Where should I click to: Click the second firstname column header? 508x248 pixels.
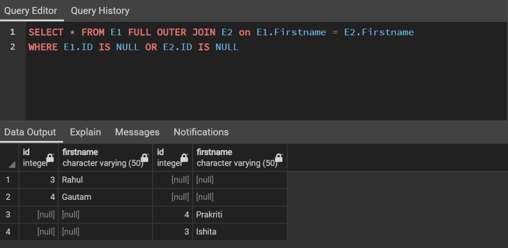(240, 158)
